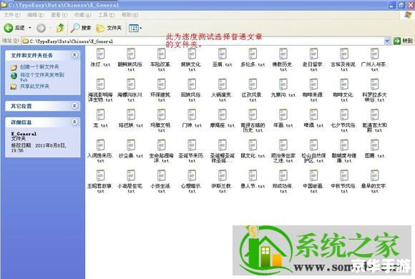Image resolution: width=415 pixels, height=279 pixels.
Task: Click the green 转到 Go button
Action: point(403,41)
